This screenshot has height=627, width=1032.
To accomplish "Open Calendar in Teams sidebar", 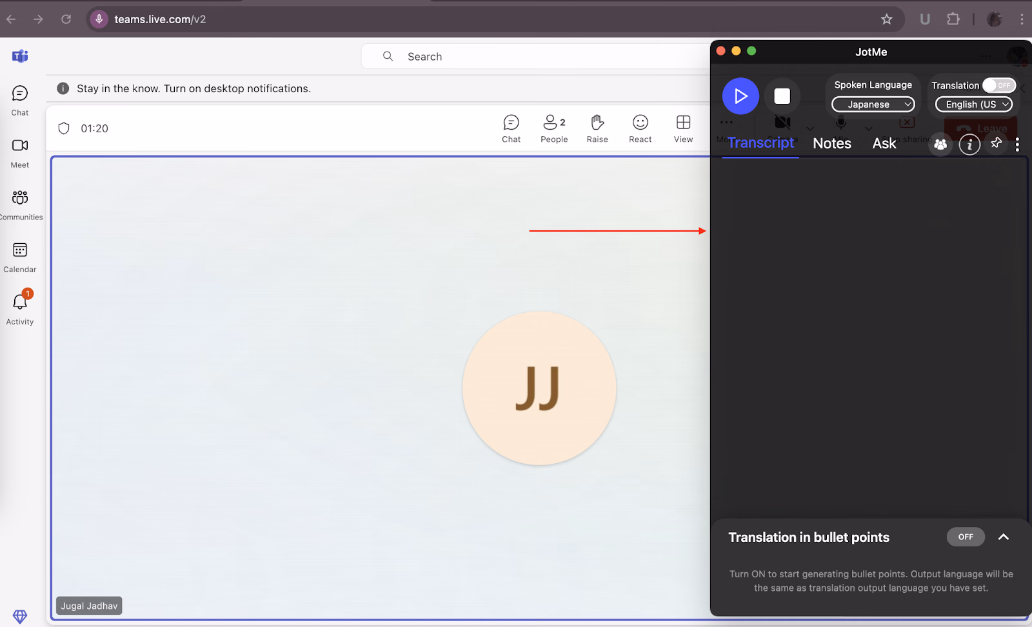I will (20, 257).
